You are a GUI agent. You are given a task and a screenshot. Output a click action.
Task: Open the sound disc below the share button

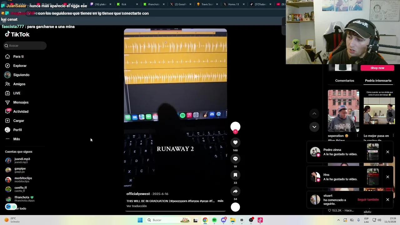point(235,207)
